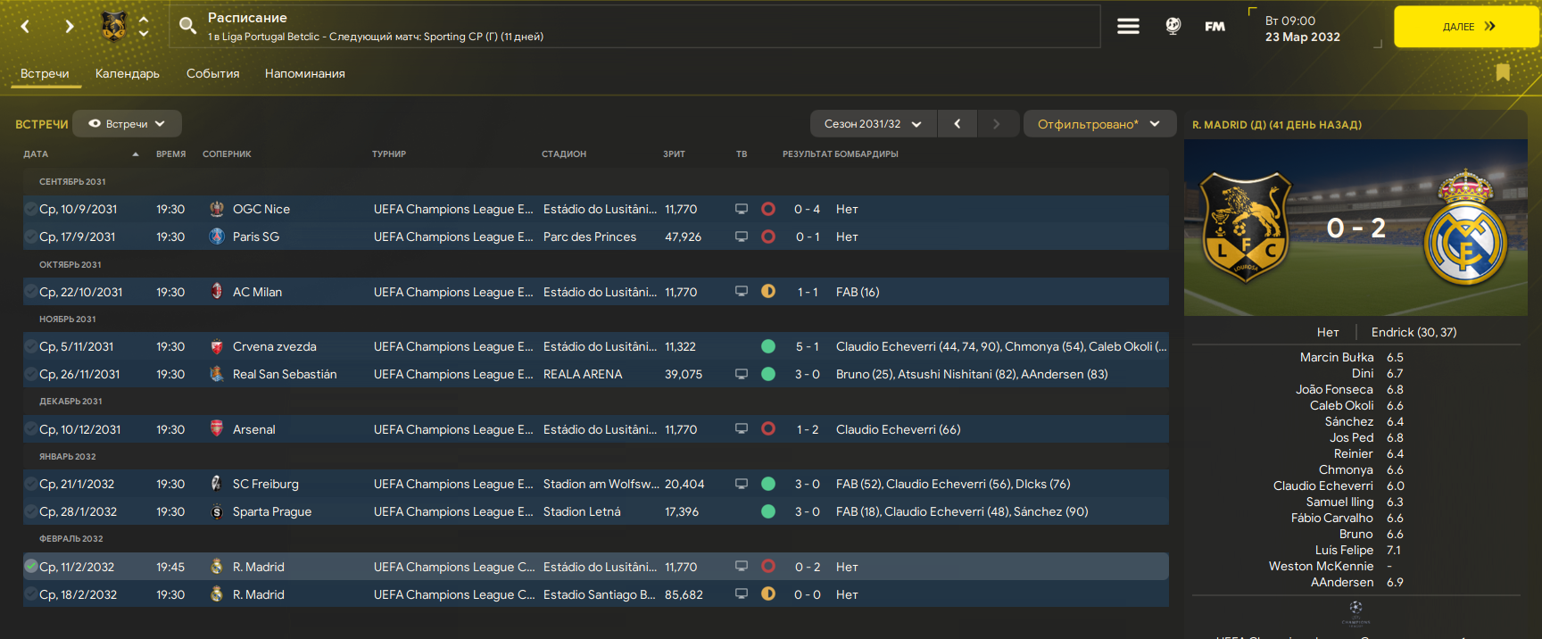Sort by СОПЕРНИК column header
The height and width of the screenshot is (639, 1542).
coord(227,154)
